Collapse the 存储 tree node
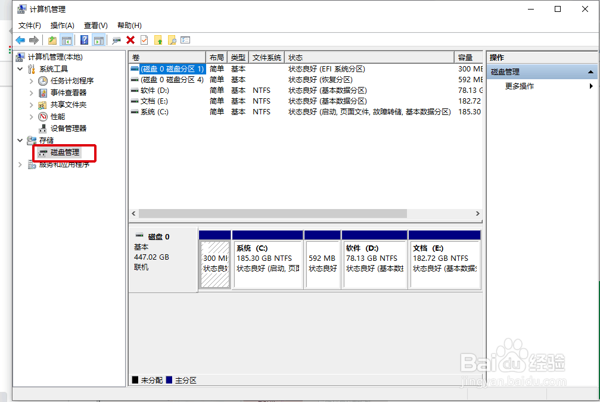600x402 pixels. coord(20,141)
